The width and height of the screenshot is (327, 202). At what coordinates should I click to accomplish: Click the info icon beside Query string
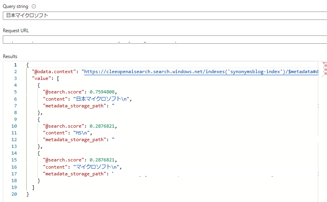[x=34, y=7]
